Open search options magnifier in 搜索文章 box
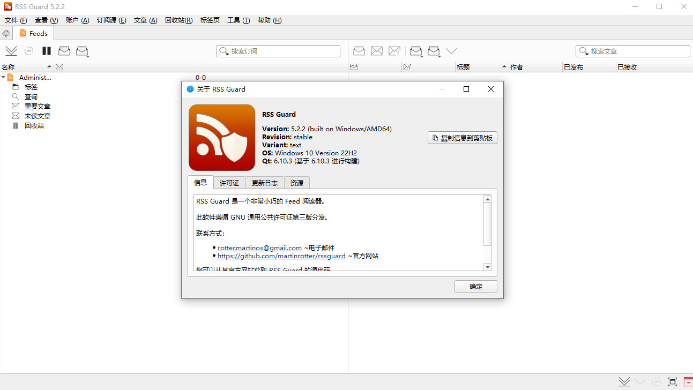Image resolution: width=693 pixels, height=390 pixels. pyautogui.click(x=584, y=51)
